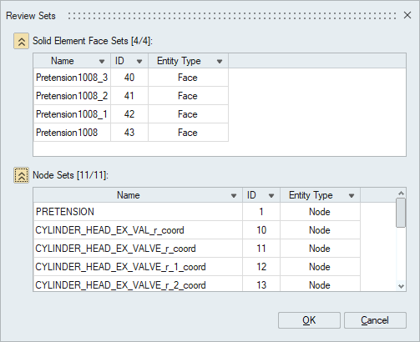Click the Node Sets scrollbar down arrow
Image resolution: width=420 pixels, height=342 pixels.
point(401,286)
